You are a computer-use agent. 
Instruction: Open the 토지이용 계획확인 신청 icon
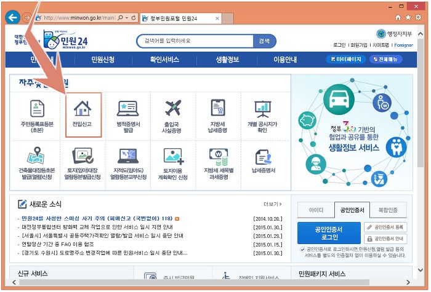pos(174,156)
